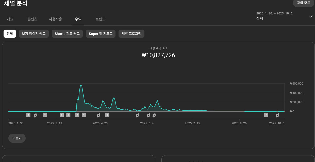Click the first of three Shorts markers near 2025. 6. 4.
315x162 pixels.
click(137, 115)
